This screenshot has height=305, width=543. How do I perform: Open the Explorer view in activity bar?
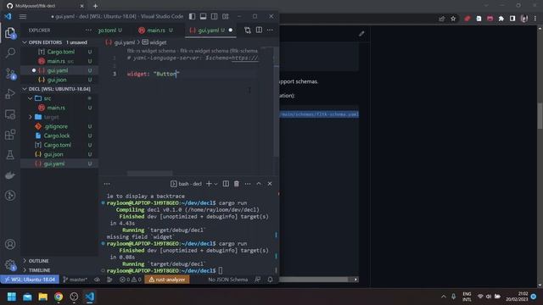pos(10,33)
